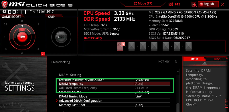Viewport: 229px width, 112px height.
Task: Click the red question mark help icon
Action: [43, 54]
